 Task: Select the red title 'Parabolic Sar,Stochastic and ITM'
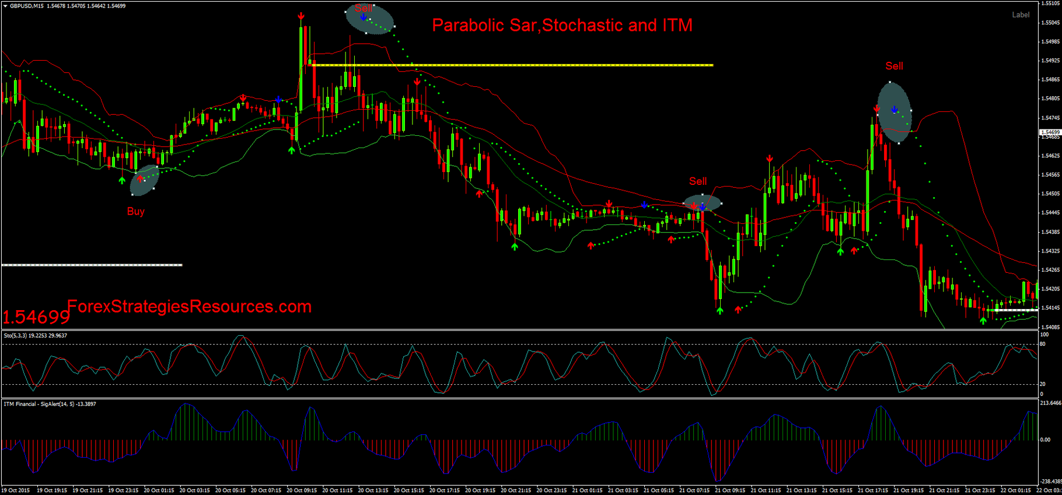(x=562, y=25)
